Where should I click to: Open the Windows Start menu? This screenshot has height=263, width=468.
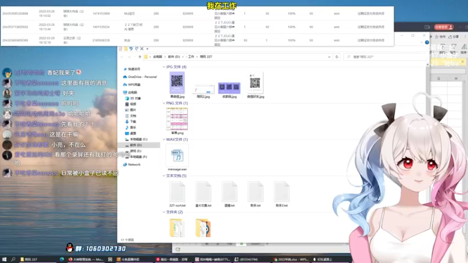[4, 259]
